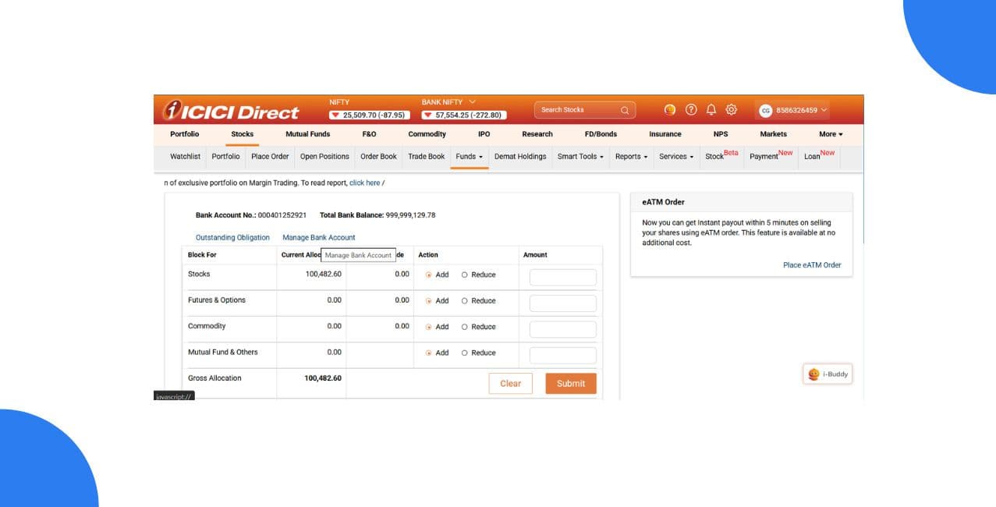The width and height of the screenshot is (996, 507).
Task: Open the i-Buddy coin icon in header
Action: (670, 110)
